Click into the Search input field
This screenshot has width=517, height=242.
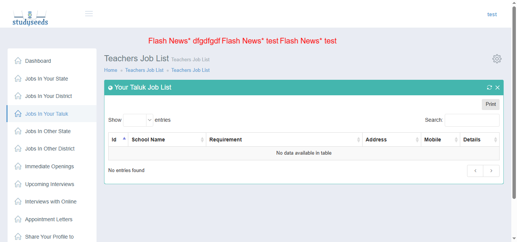point(472,120)
